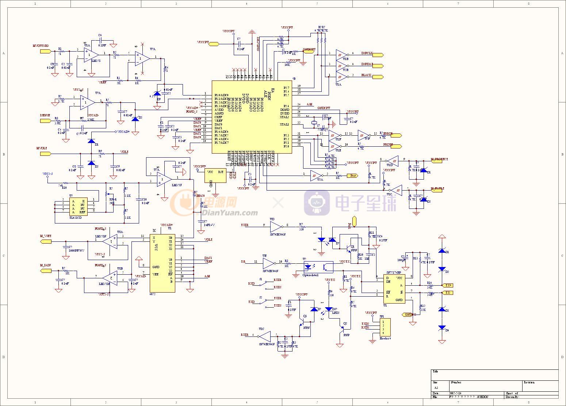
Task: Select the M_FAULT port symbol
Action: point(436,190)
